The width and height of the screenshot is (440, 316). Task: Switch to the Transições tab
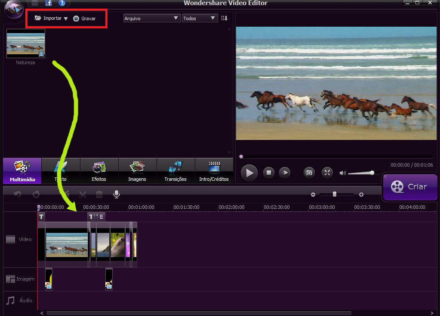tap(175, 170)
